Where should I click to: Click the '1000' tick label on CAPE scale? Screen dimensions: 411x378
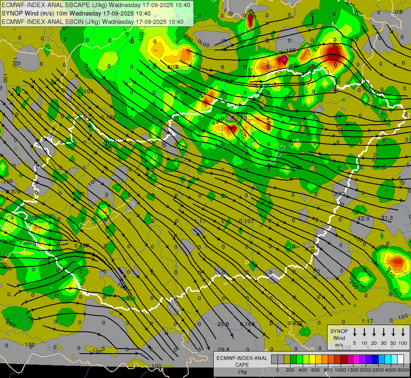click(x=340, y=370)
